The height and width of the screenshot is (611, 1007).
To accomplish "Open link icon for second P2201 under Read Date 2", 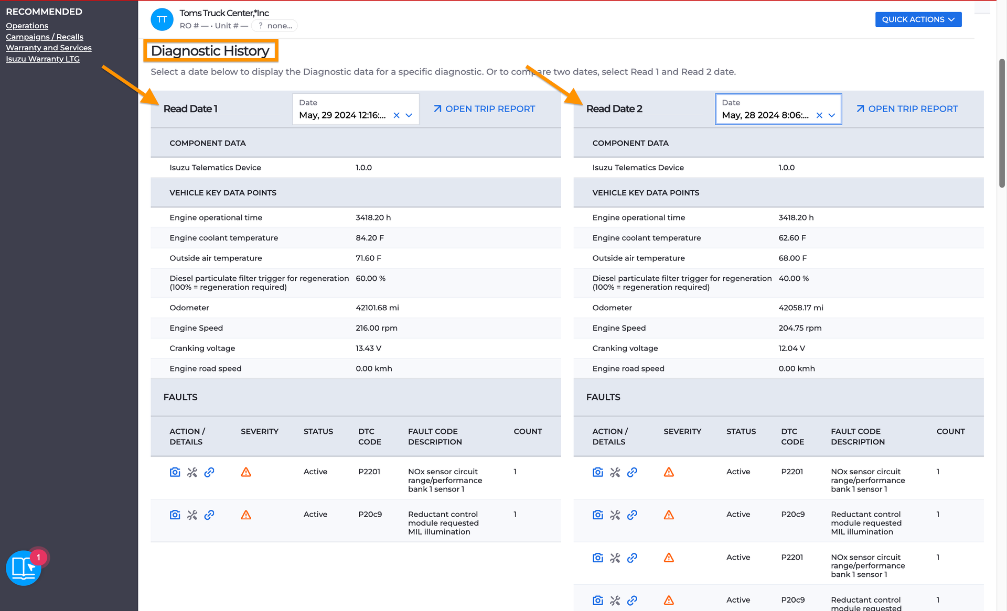I will pyautogui.click(x=632, y=558).
